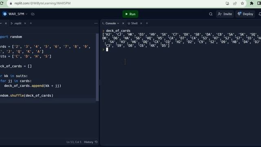Click the editor vertical scrollbar
This screenshot has width=261, height=147.
click(x=97, y=67)
